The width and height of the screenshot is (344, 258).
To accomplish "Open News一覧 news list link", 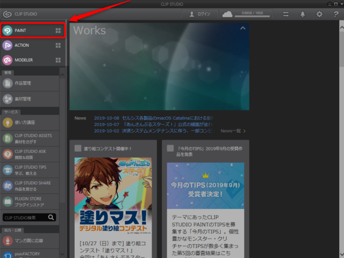I will [x=233, y=131].
